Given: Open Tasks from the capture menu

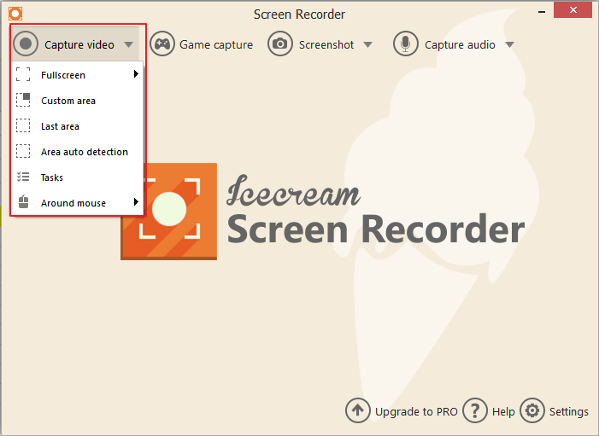Looking at the screenshot, I should pyautogui.click(x=52, y=177).
